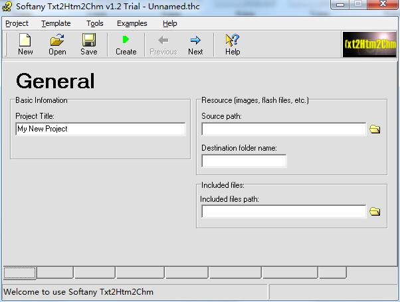Create a new project with the New icon

(25, 44)
